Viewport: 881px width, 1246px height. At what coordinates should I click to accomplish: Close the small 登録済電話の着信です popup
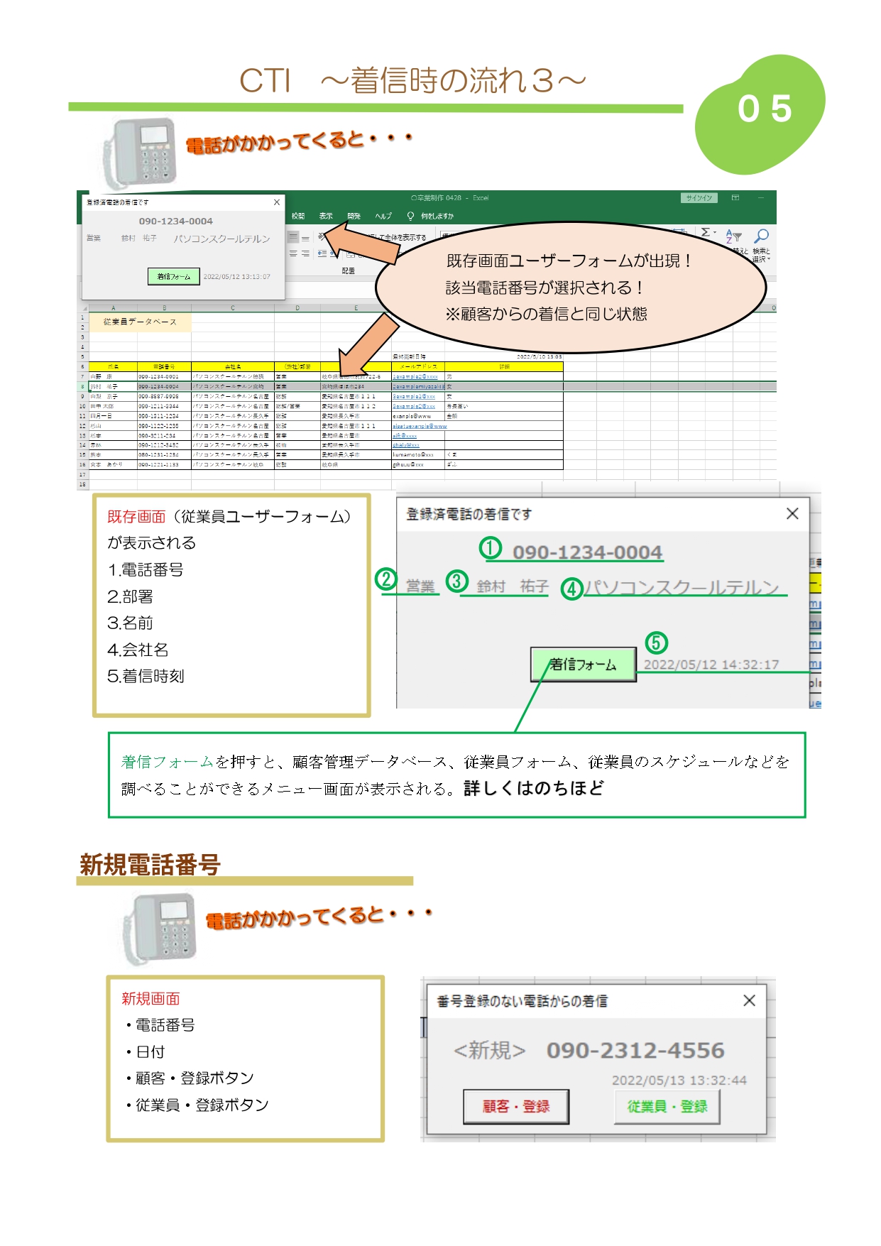tap(277, 202)
